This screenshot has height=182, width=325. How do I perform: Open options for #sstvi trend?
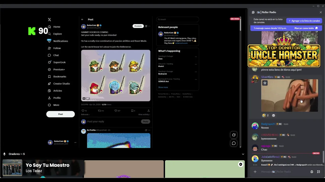(x=196, y=64)
